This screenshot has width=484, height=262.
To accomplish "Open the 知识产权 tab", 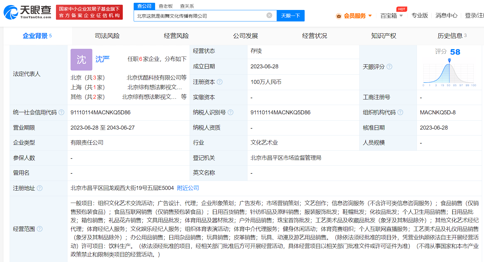I will [x=384, y=36].
